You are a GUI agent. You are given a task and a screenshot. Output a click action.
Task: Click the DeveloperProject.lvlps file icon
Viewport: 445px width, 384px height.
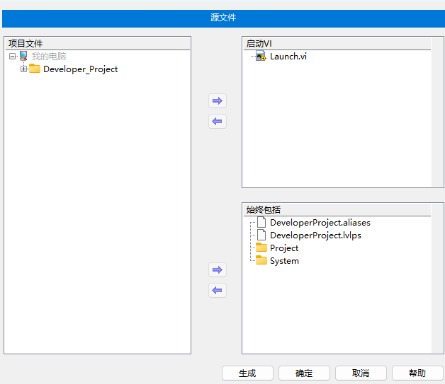click(x=261, y=235)
